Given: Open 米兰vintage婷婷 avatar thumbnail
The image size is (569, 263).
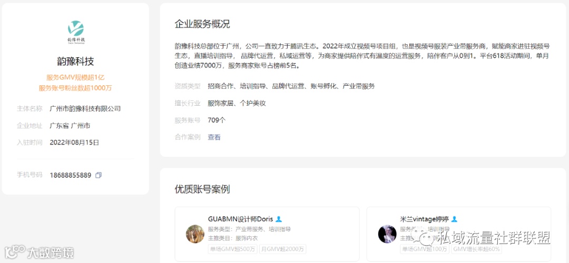Looking at the screenshot, I should tap(387, 234).
